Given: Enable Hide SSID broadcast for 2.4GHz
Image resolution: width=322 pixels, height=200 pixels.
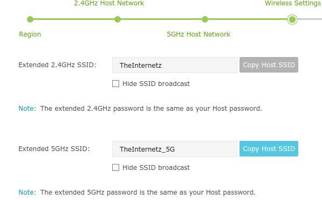Looking at the screenshot, I should [x=115, y=83].
